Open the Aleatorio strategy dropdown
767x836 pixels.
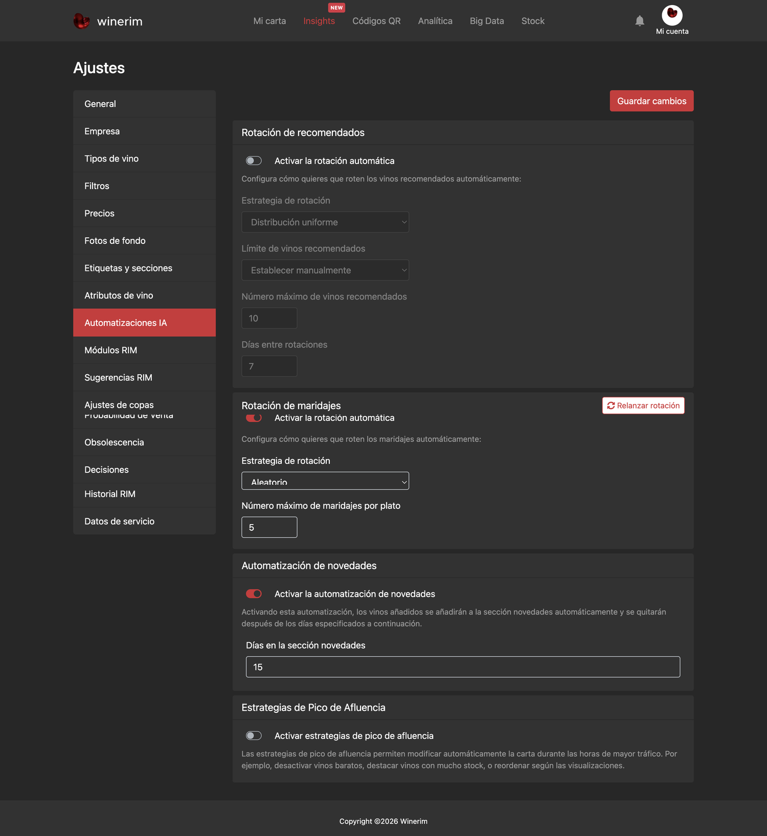tap(325, 481)
